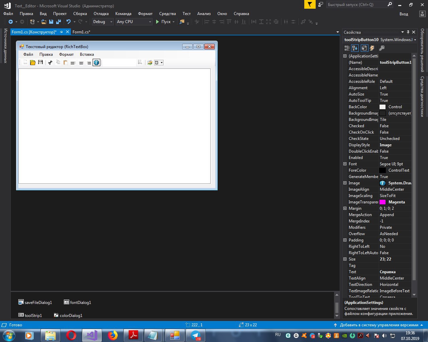Click the New document icon in the form's toolstrip
Screen dimensions: 428x342
click(25, 62)
